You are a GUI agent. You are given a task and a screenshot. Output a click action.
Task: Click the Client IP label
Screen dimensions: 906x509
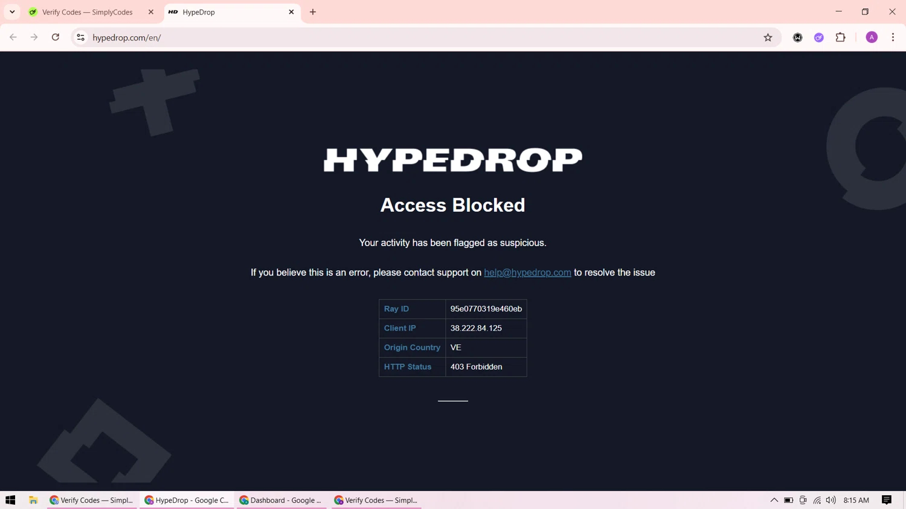[x=400, y=328]
